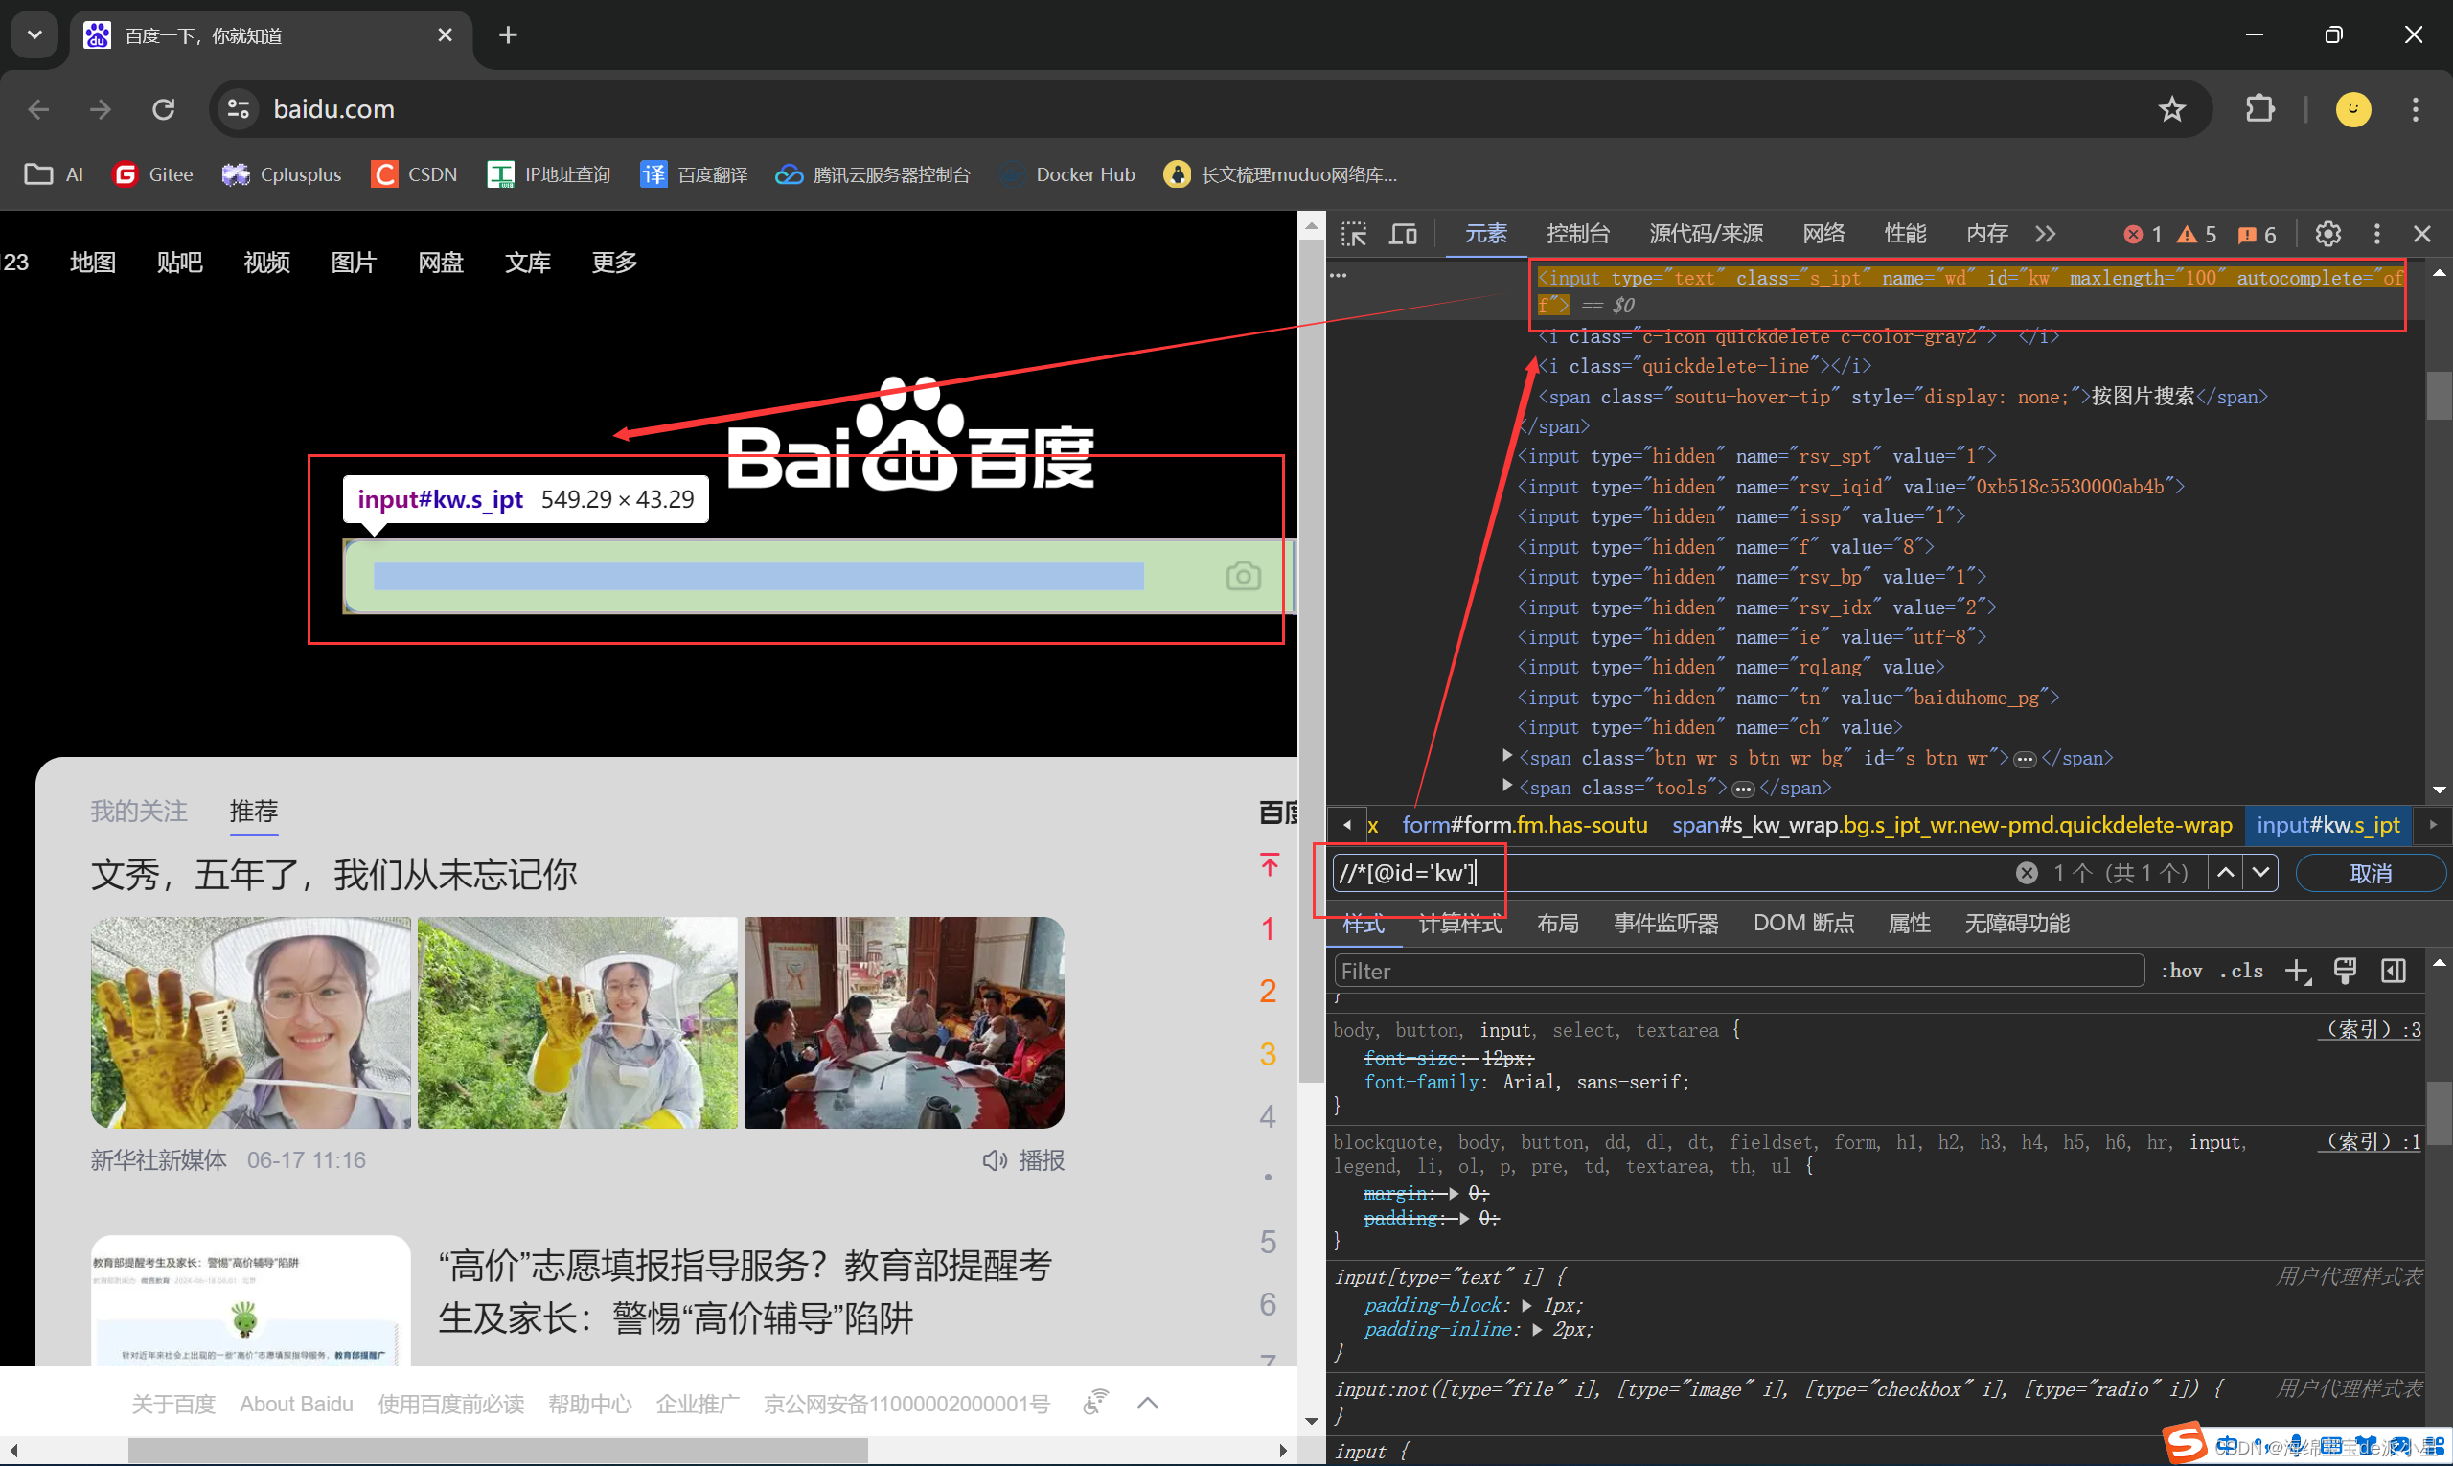The width and height of the screenshot is (2453, 1466).
Task: Click the 取消 button in search bar
Action: click(x=2370, y=873)
